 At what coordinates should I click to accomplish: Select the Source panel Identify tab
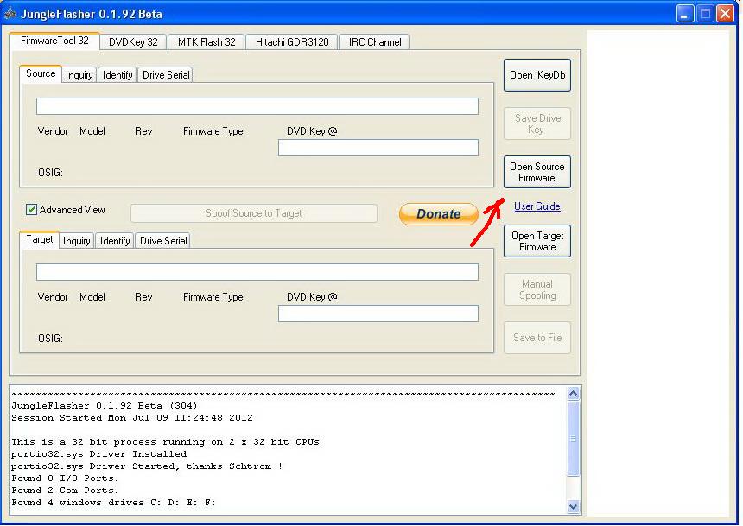pyautogui.click(x=117, y=75)
